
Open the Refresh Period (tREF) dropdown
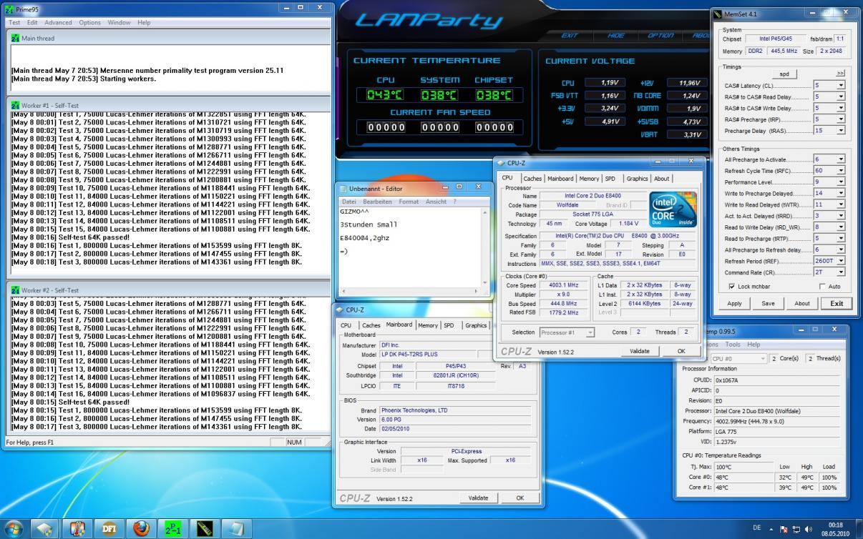[841, 261]
